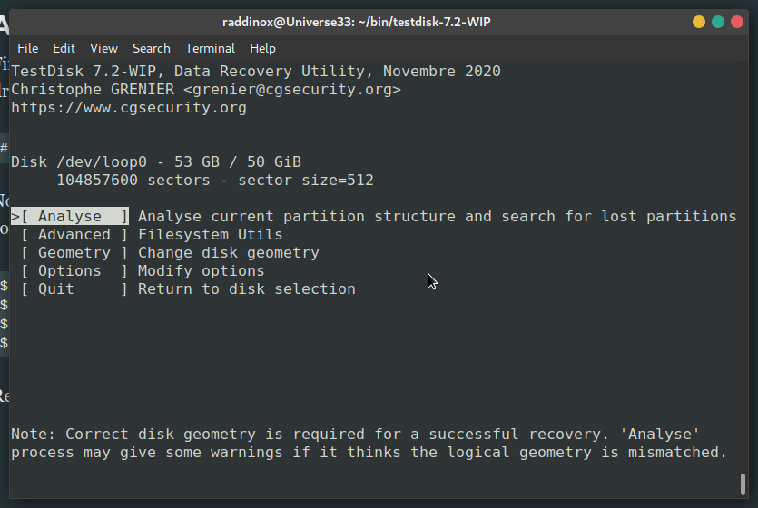The width and height of the screenshot is (758, 508).
Task: Open the Edit menu
Action: point(64,48)
